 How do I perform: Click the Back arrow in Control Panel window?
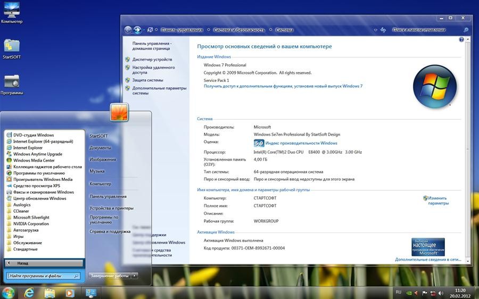tap(128, 30)
